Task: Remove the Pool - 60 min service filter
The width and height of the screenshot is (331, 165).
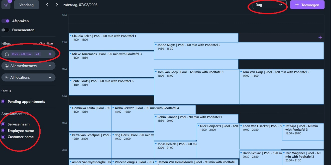Action: coord(50,54)
